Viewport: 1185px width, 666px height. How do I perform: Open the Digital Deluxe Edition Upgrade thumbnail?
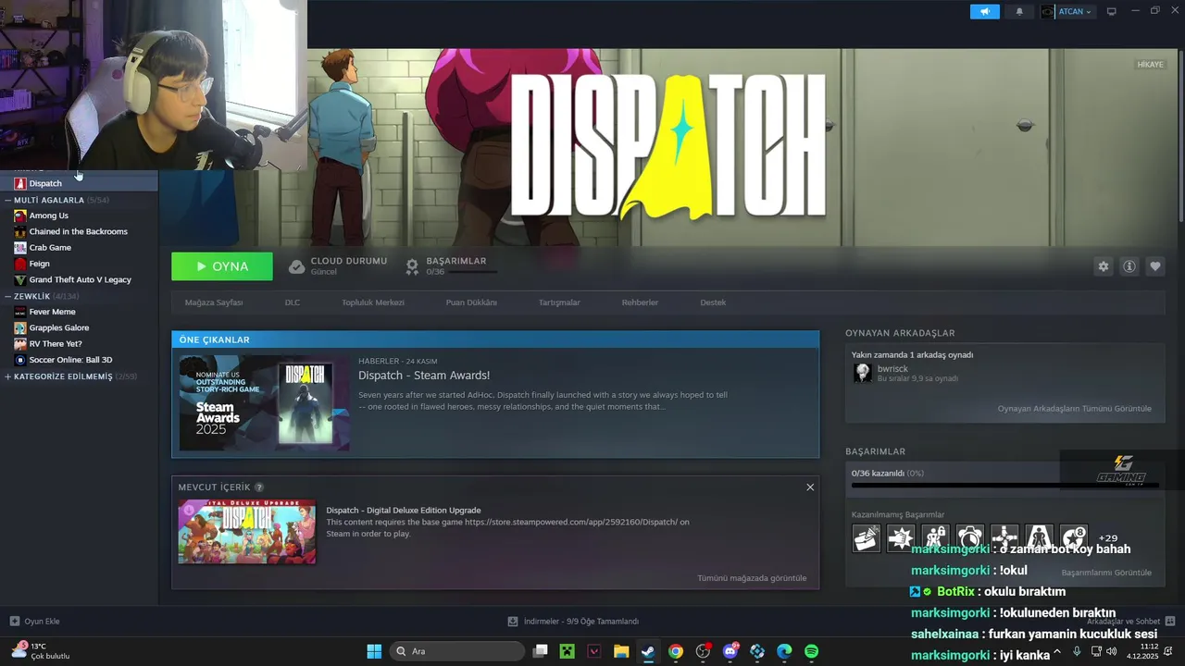click(x=247, y=532)
